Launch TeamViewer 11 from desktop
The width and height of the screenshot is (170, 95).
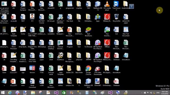click(x=116, y=6)
